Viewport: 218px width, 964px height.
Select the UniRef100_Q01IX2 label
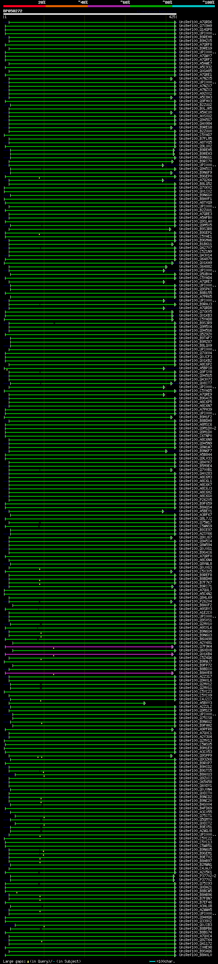[x=196, y=191]
